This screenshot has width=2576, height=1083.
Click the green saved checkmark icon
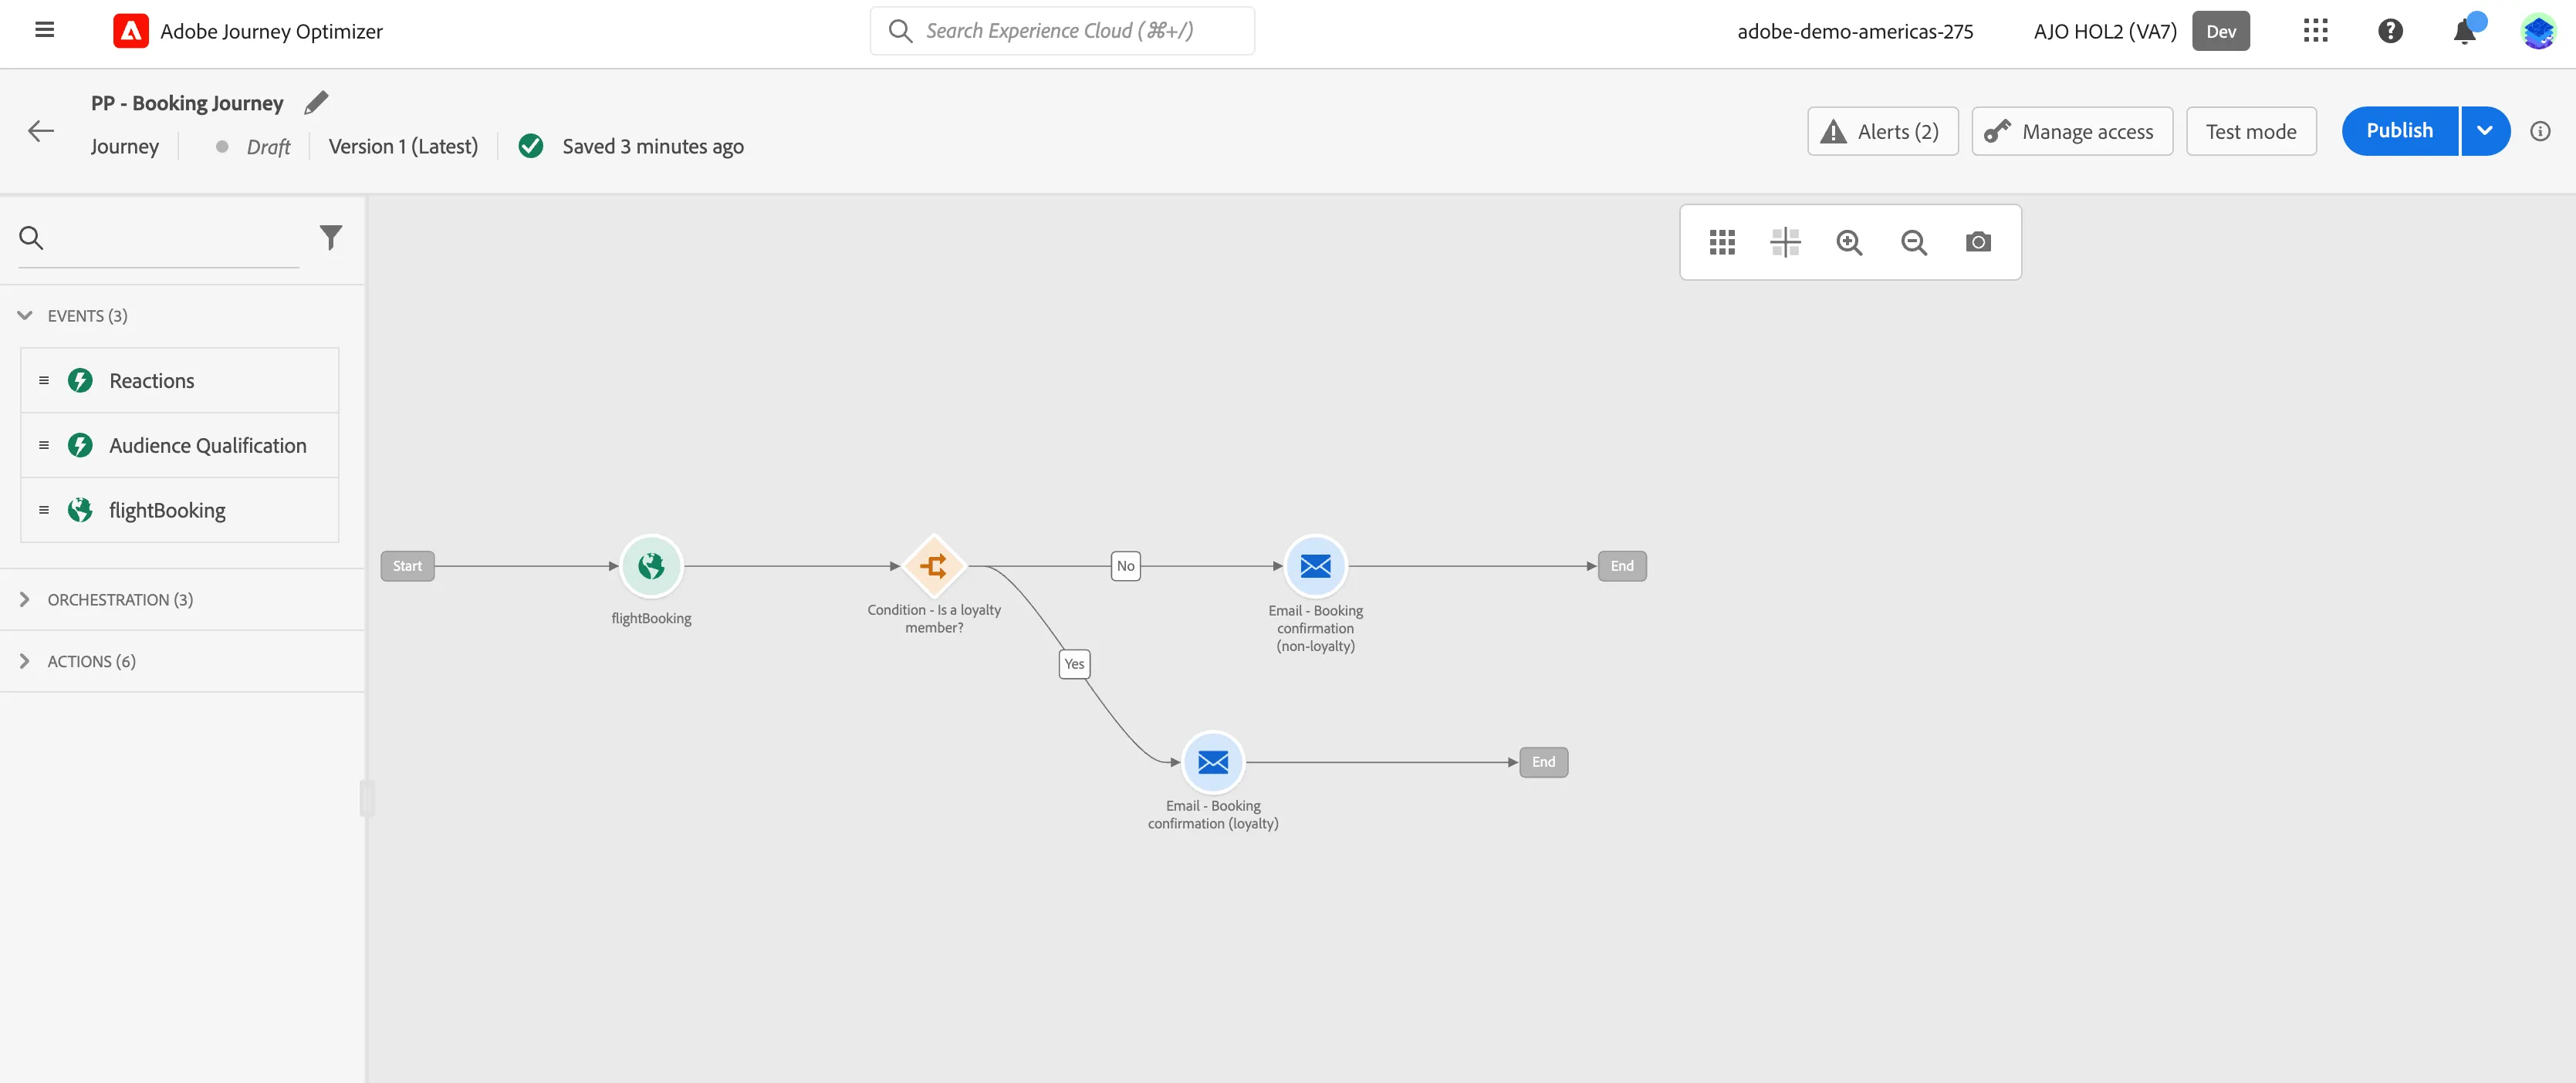(531, 146)
